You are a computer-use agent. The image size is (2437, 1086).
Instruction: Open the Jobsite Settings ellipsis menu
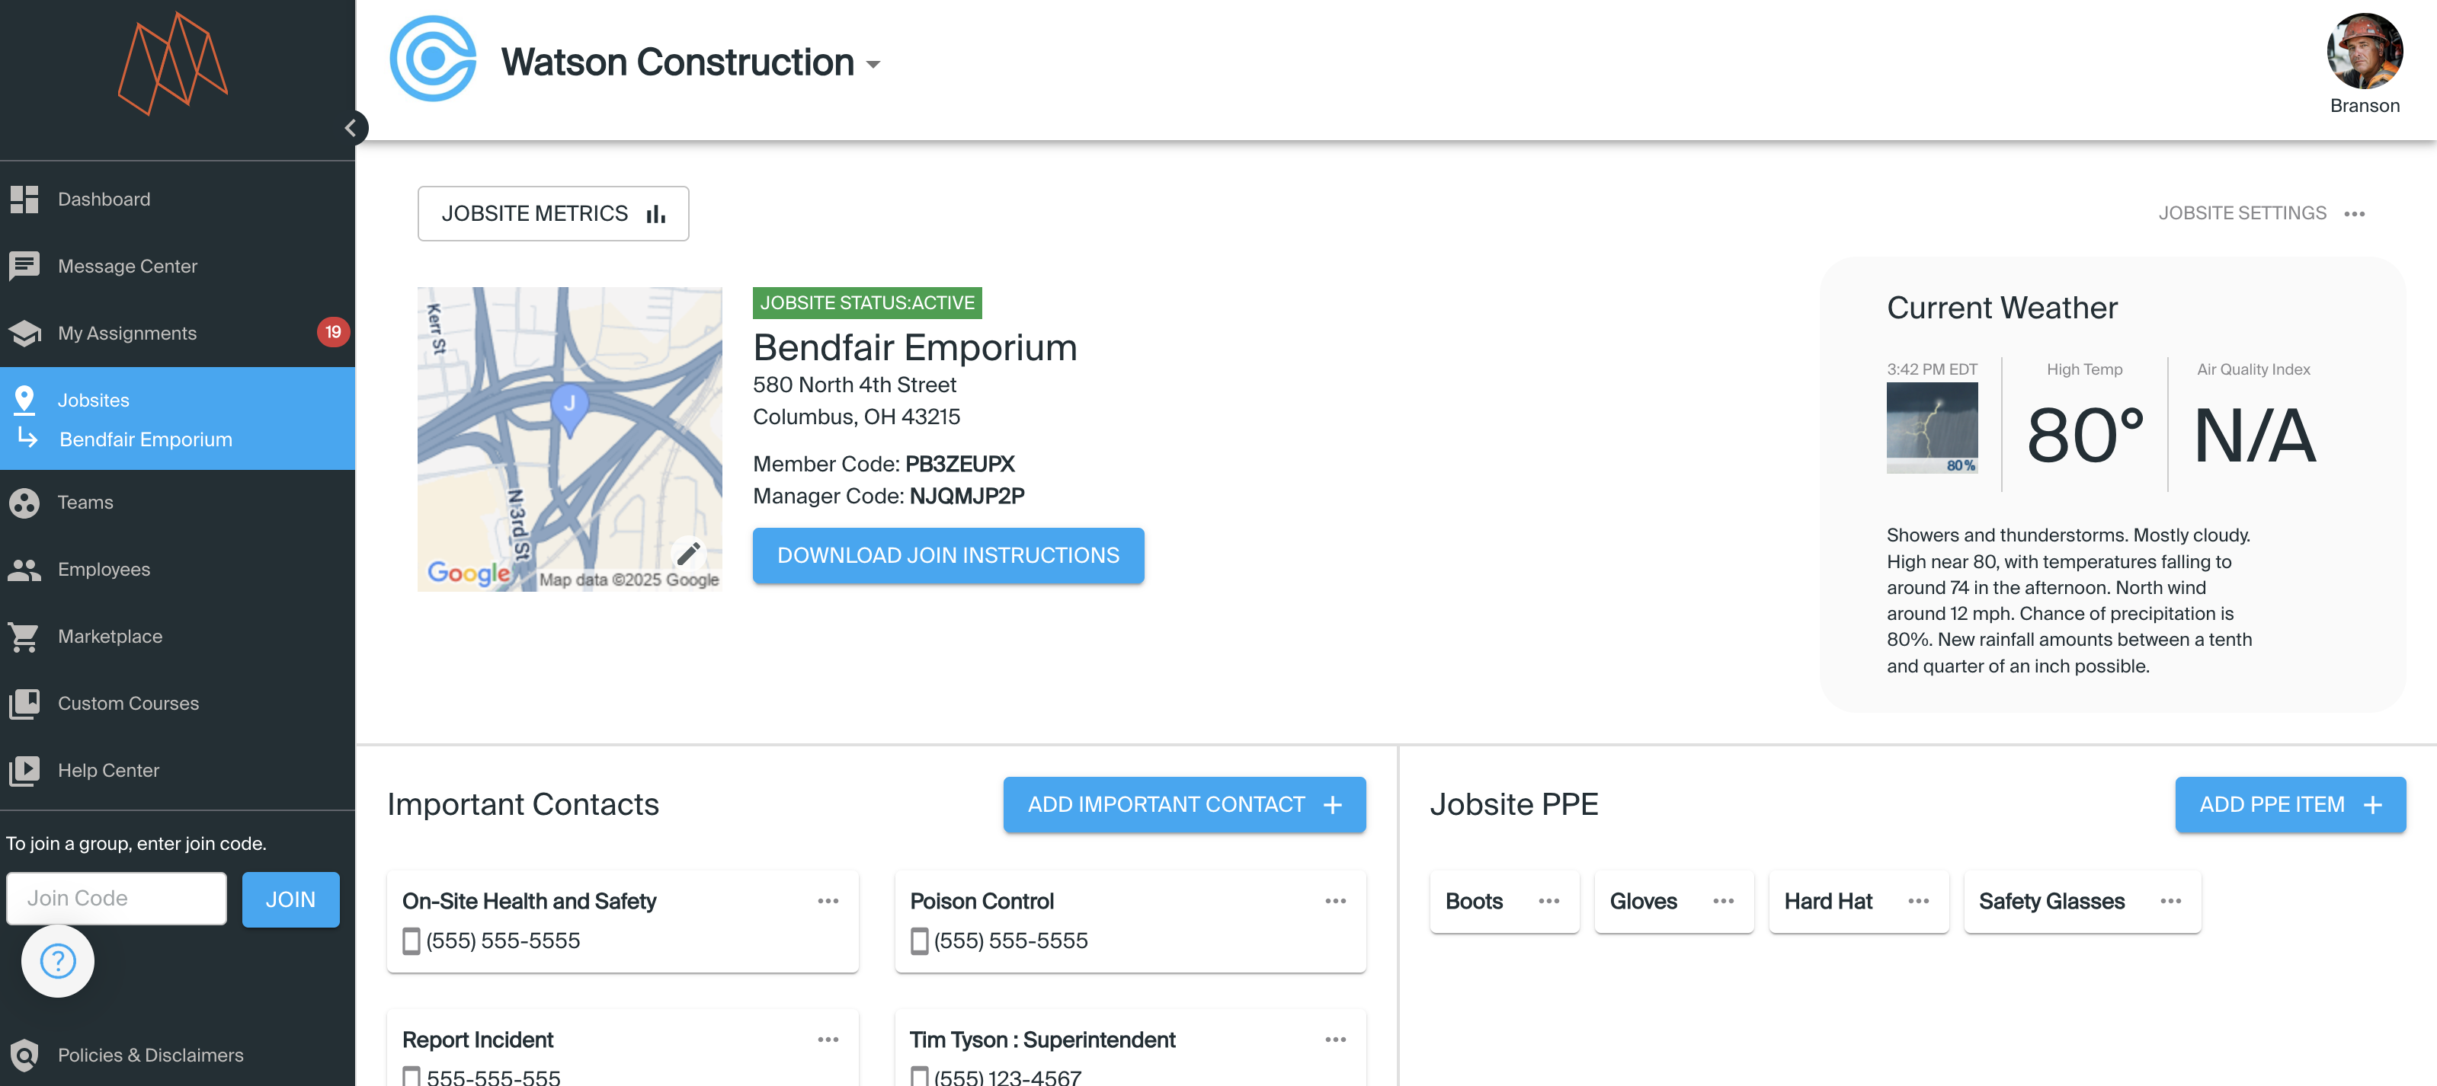tap(2355, 213)
